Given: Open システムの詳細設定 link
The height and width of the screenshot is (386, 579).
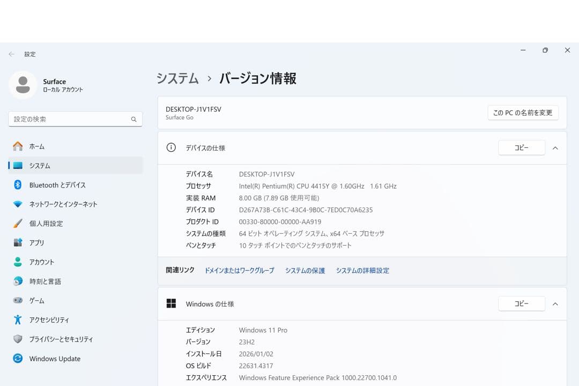Looking at the screenshot, I should point(362,270).
